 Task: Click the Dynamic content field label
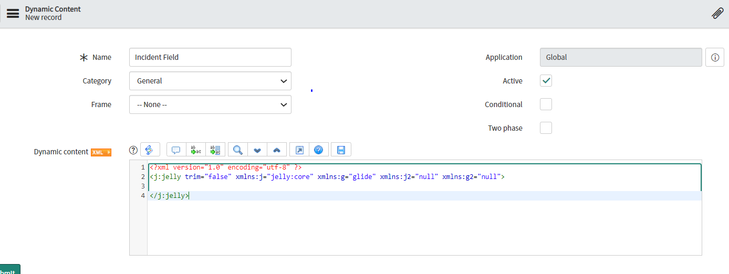[x=61, y=152]
